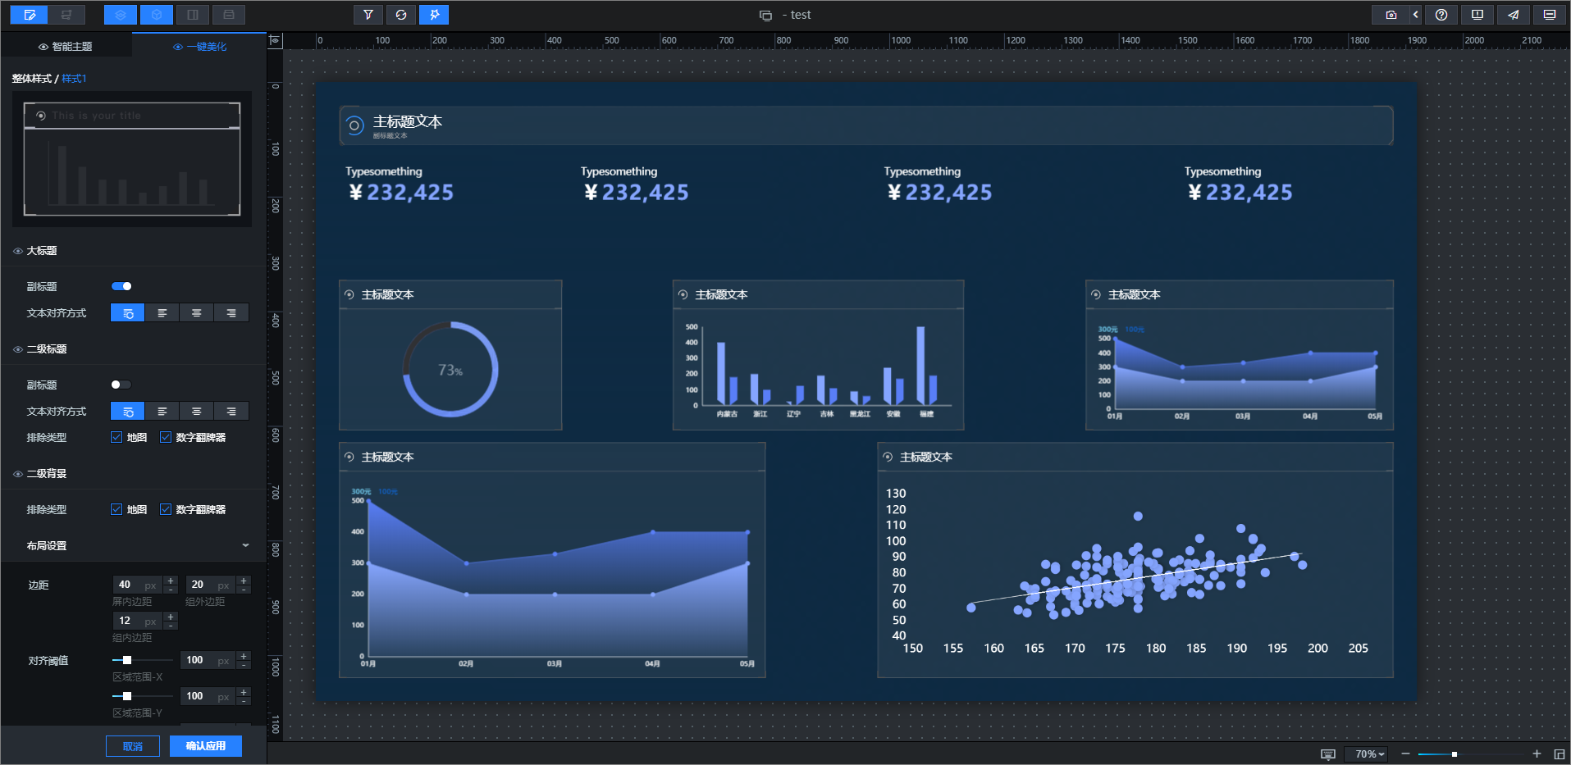This screenshot has width=1571, height=765.
Task: Decrease the 区域范围-Y value with minus
Action: [x=244, y=701]
